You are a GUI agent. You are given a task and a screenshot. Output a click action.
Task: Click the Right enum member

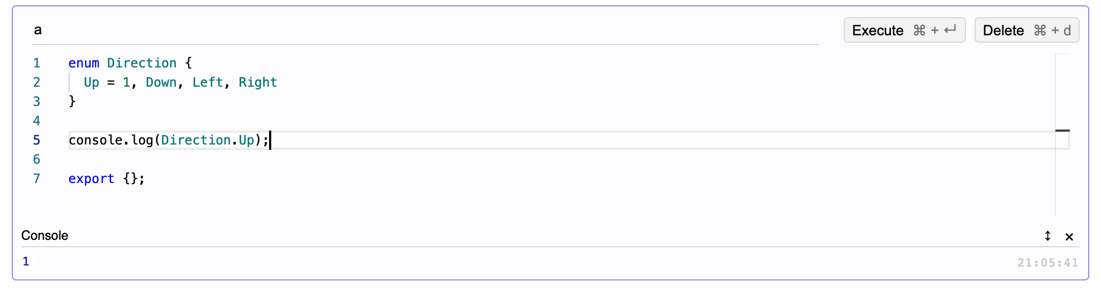258,82
